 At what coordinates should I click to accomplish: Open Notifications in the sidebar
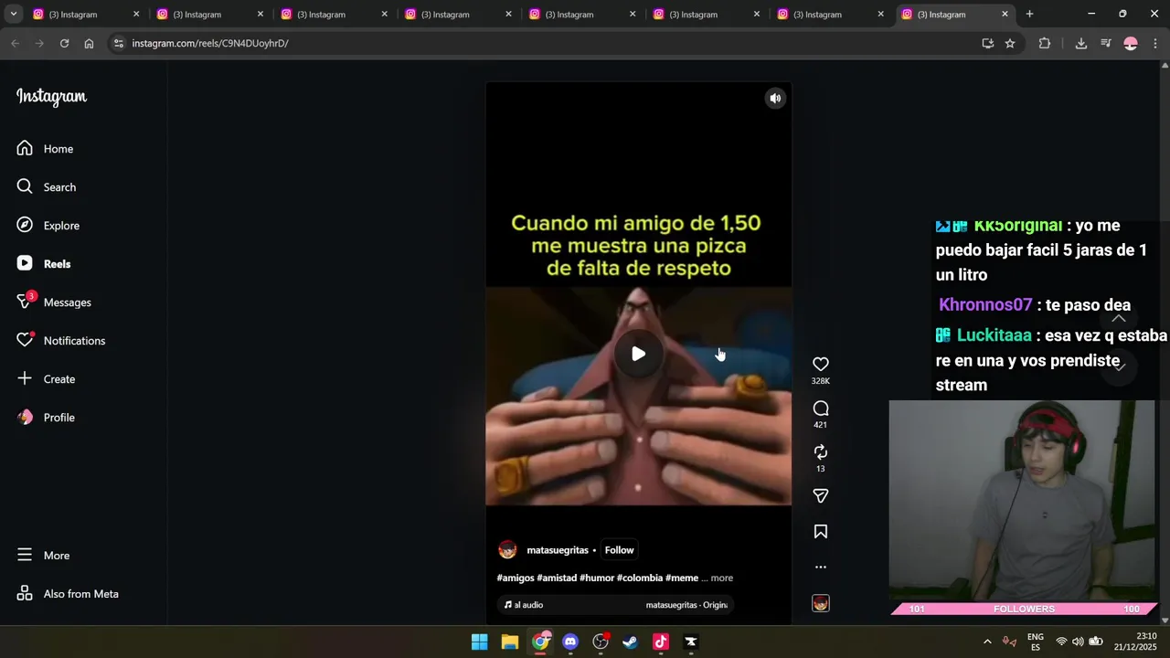coord(61,341)
